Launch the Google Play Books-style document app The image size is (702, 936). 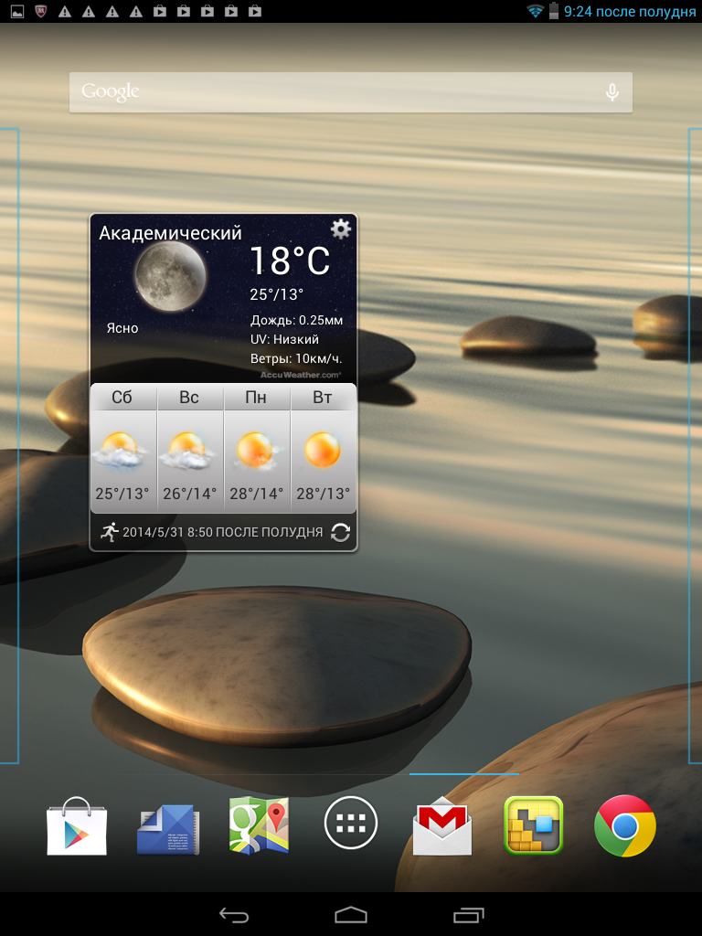(x=168, y=829)
